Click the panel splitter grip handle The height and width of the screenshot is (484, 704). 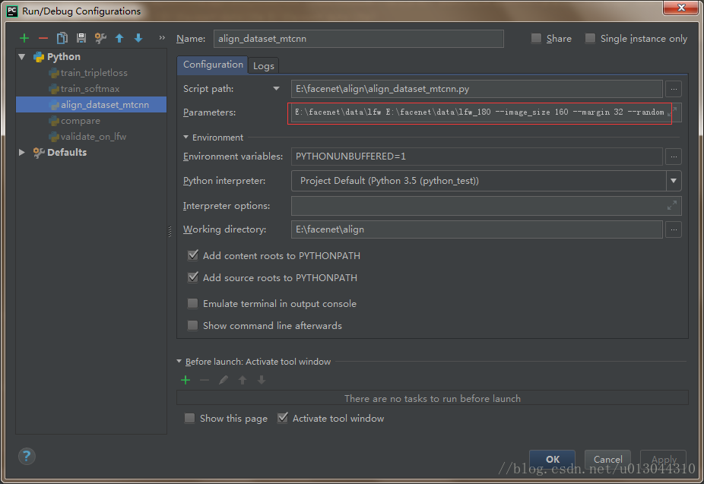point(170,232)
